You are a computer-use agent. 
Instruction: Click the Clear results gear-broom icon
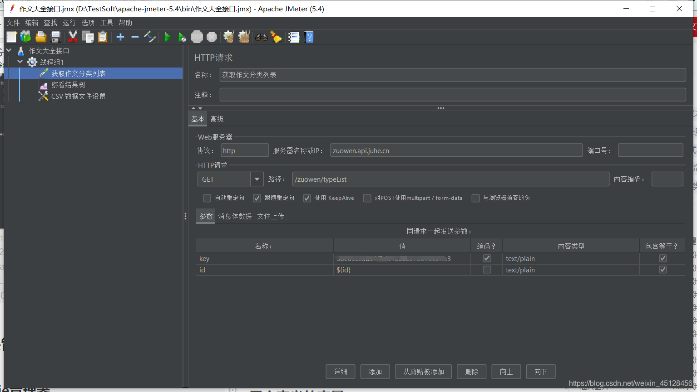tap(229, 37)
